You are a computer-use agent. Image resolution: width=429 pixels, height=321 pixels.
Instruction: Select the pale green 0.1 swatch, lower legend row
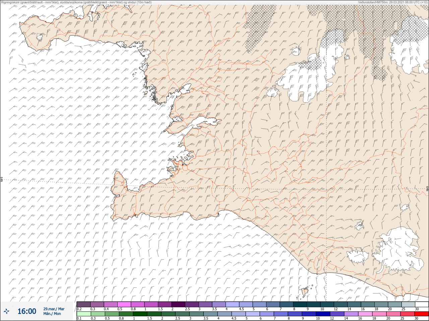83,314
